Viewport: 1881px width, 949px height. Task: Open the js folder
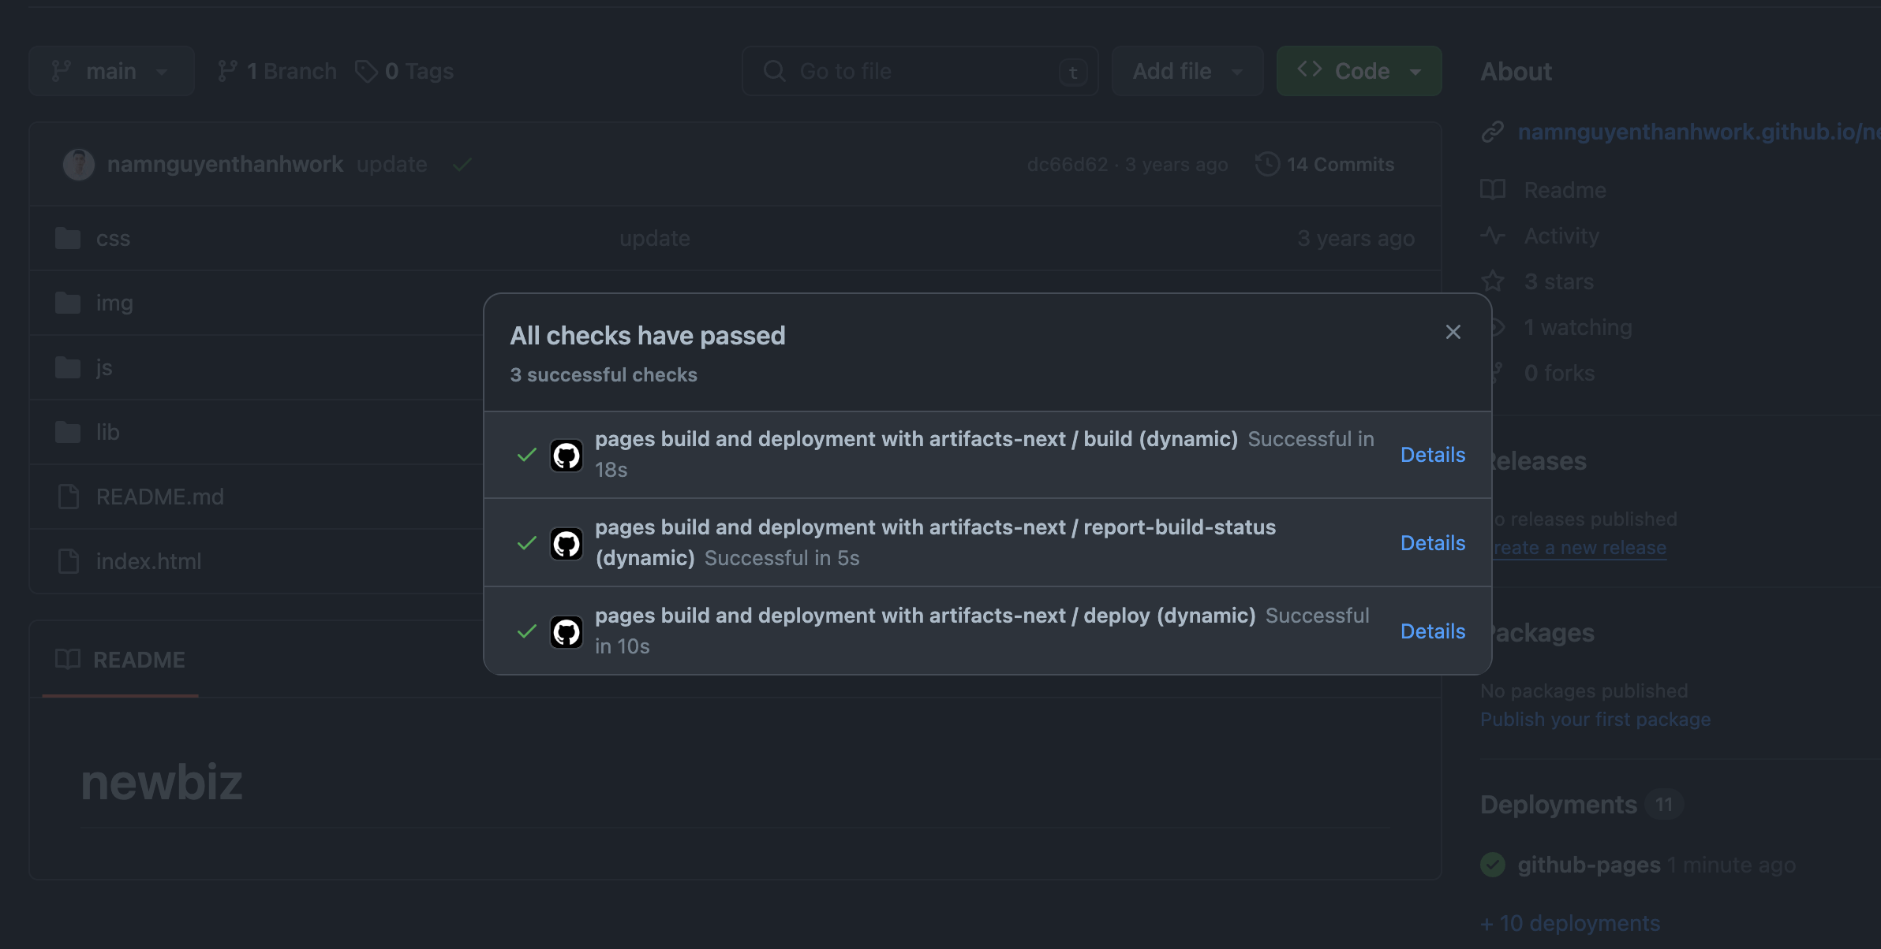coord(104,367)
